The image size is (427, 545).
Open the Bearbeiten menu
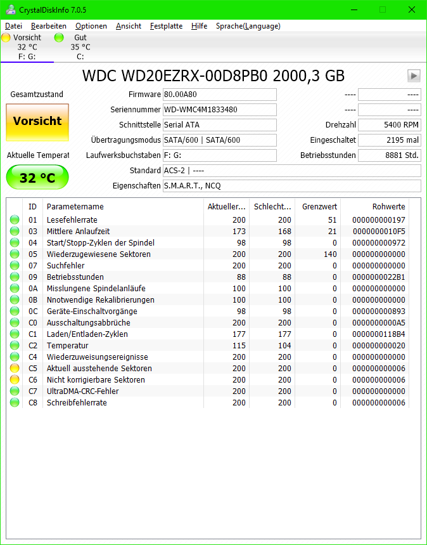49,26
